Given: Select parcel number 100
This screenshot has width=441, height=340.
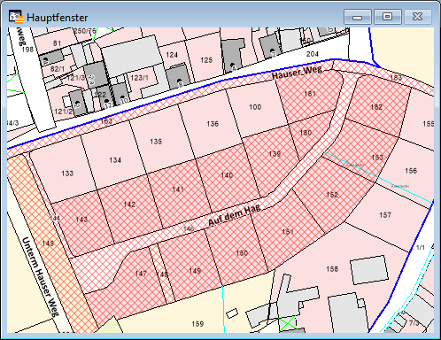Looking at the screenshot, I should 255,107.
